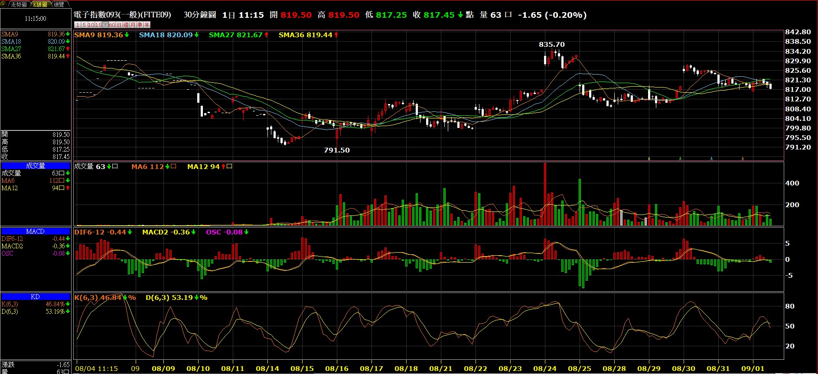Open the round dropdown button beside the 走勢圖 tab
This screenshot has height=374, width=818.
[3, 4]
